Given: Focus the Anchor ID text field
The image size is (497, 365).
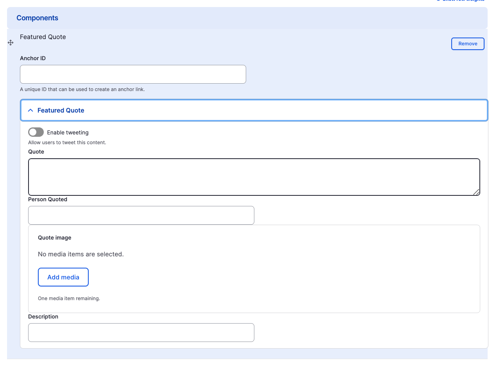Looking at the screenshot, I should 133,74.
